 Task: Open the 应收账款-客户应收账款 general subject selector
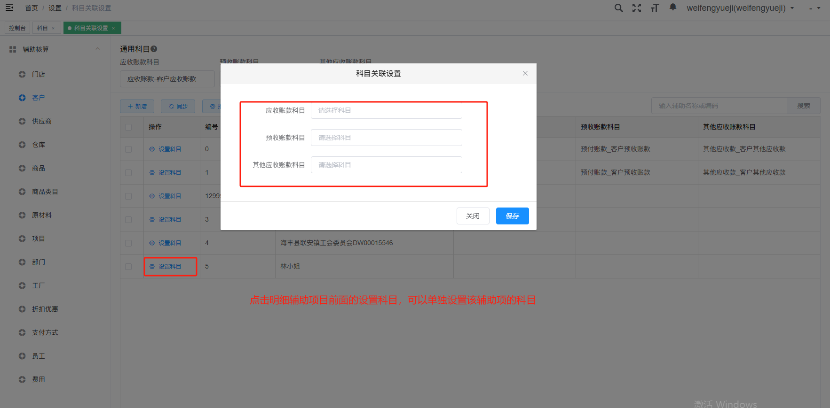[167, 79]
